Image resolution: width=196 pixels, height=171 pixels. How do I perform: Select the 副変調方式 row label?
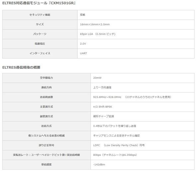pyautogui.click(x=47, y=116)
